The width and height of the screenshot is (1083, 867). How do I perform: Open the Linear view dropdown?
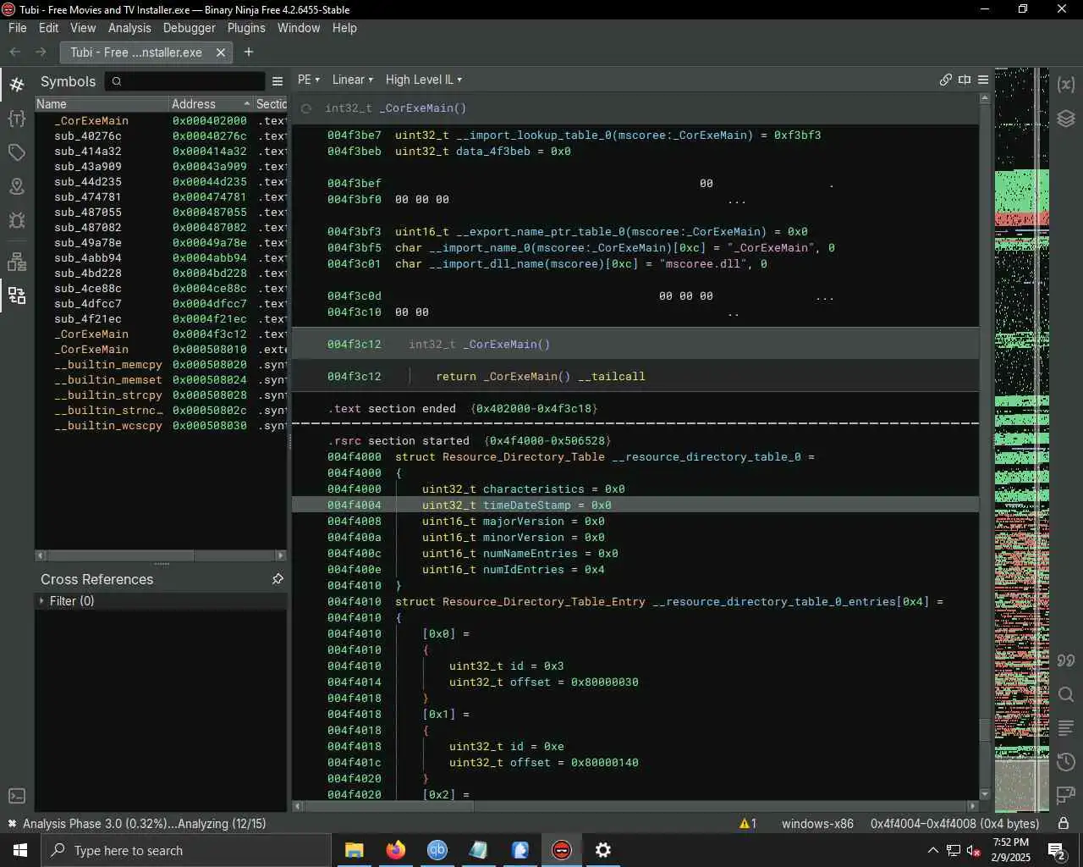(x=352, y=80)
